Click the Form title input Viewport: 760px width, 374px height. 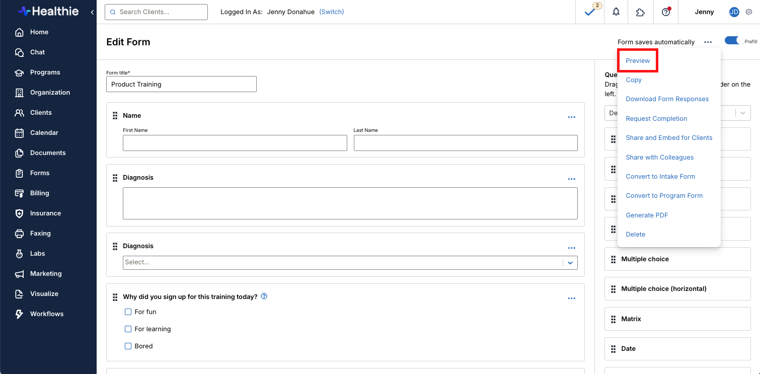pyautogui.click(x=181, y=84)
